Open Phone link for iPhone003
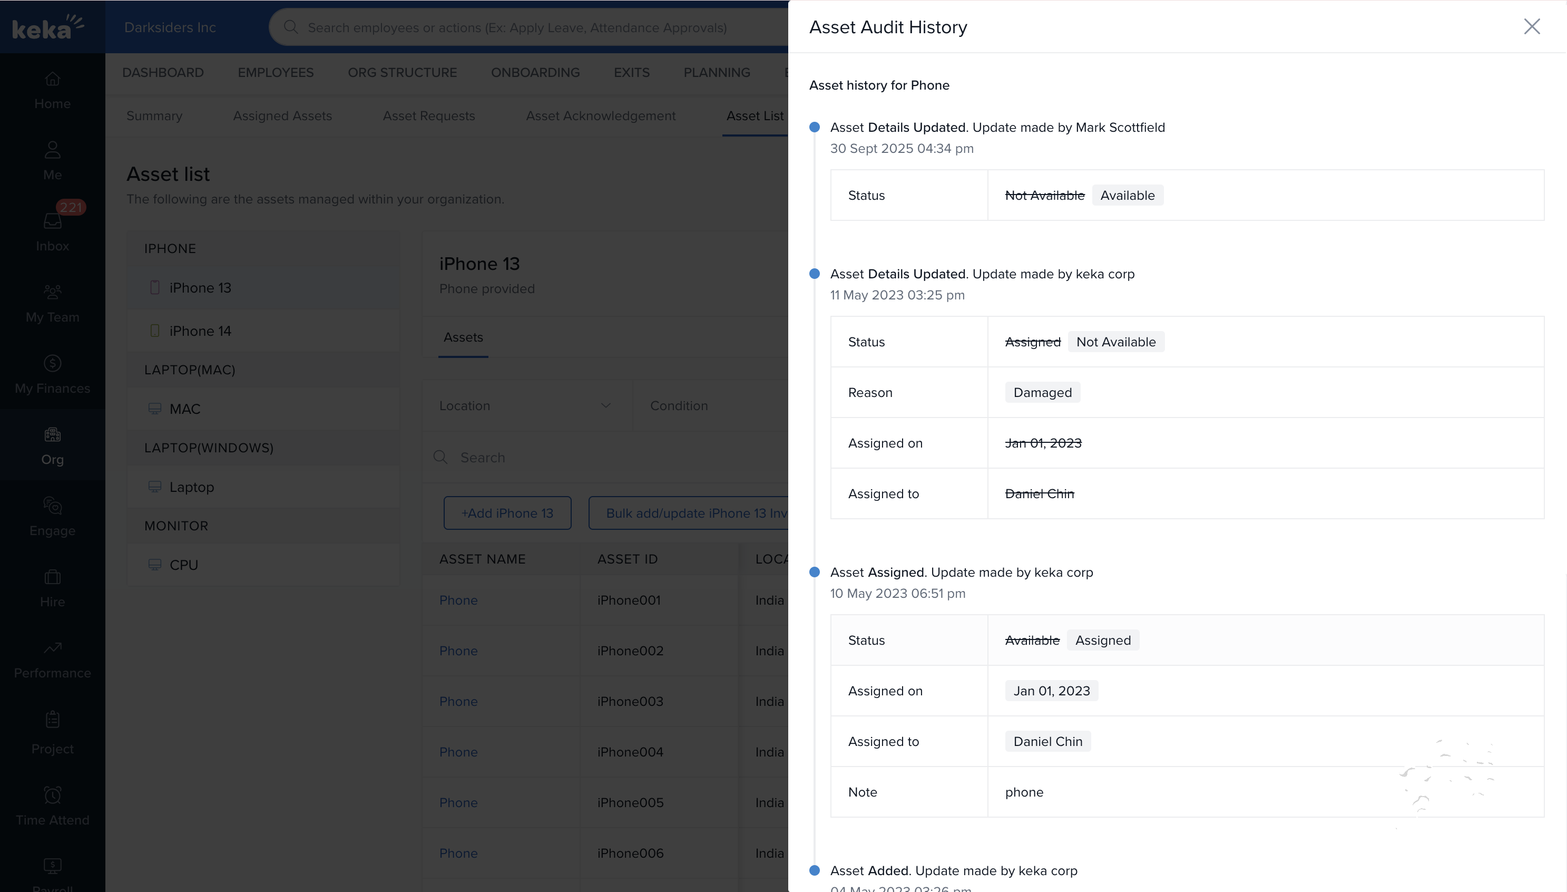The width and height of the screenshot is (1567, 892). click(458, 702)
